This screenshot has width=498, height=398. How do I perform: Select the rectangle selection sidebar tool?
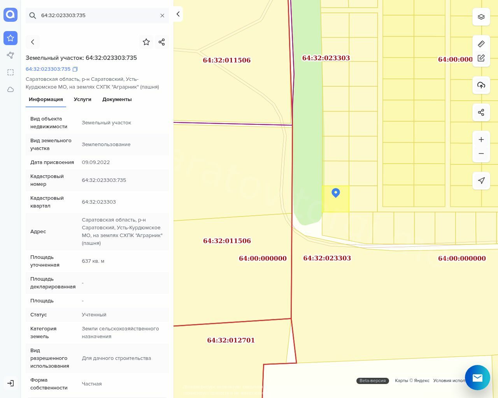[11, 72]
